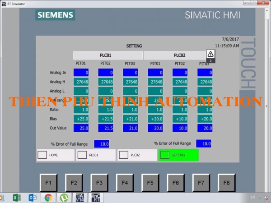Open the PLC02 screen button

pos(136,155)
